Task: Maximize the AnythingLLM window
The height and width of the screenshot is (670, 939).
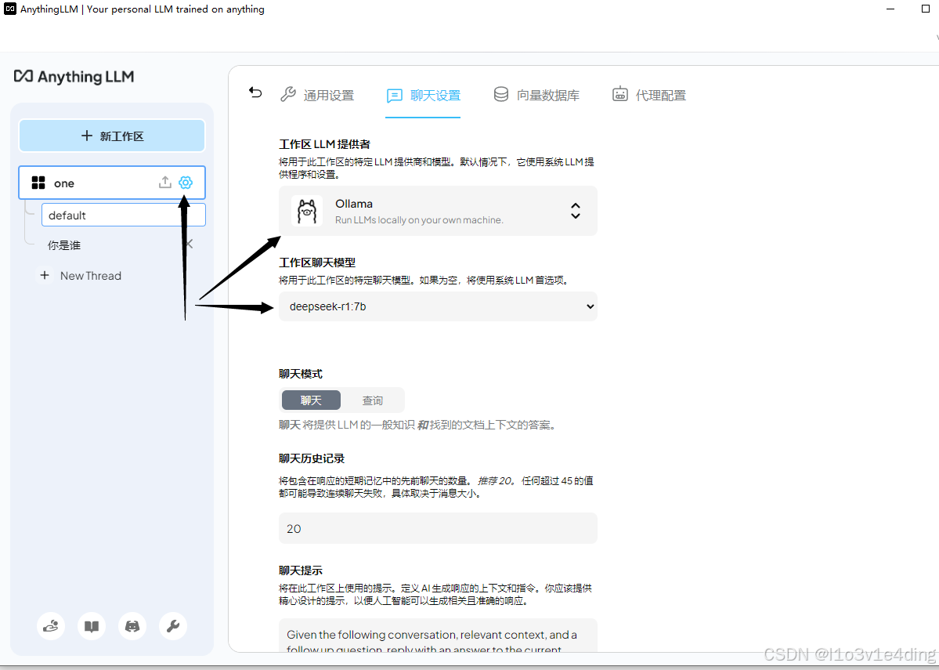Action: tap(925, 9)
